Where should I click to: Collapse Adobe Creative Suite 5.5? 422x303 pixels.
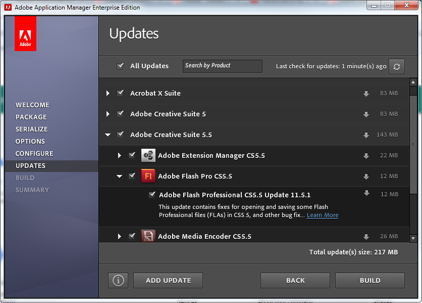[108, 135]
